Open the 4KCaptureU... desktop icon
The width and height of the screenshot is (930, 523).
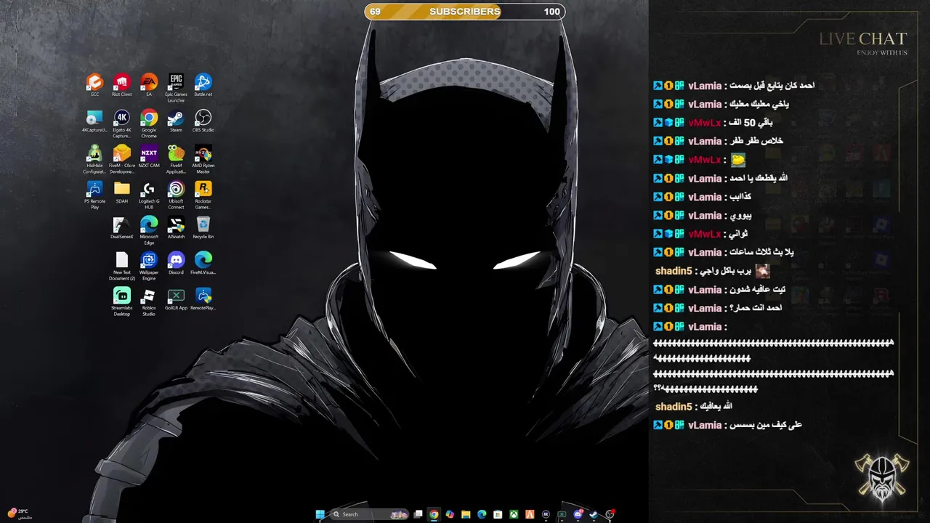tap(94, 121)
